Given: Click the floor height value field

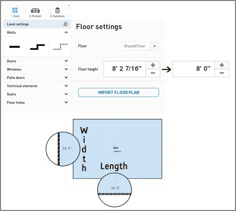Looking at the screenshot, I should tap(125, 69).
